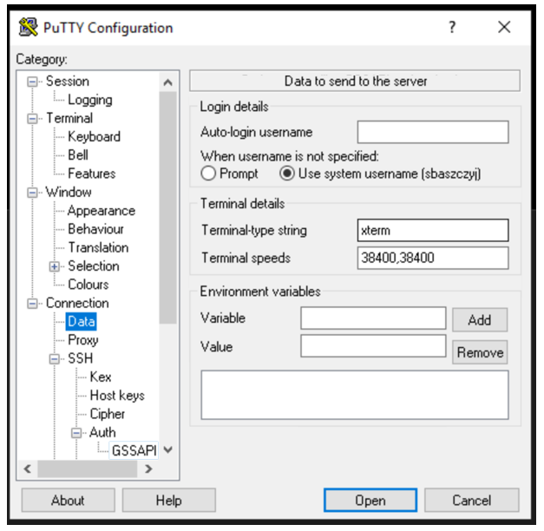
Task: Select Appearance in the category tree
Action: tap(102, 211)
